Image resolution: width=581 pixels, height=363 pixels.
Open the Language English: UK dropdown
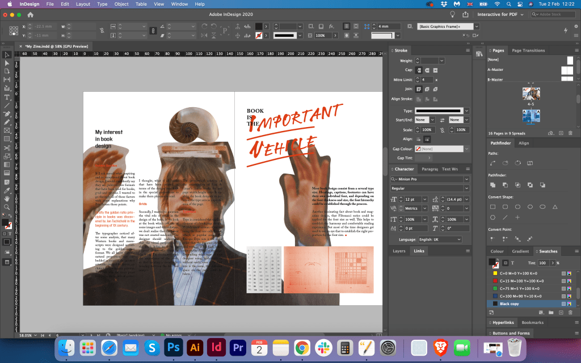pos(440,239)
